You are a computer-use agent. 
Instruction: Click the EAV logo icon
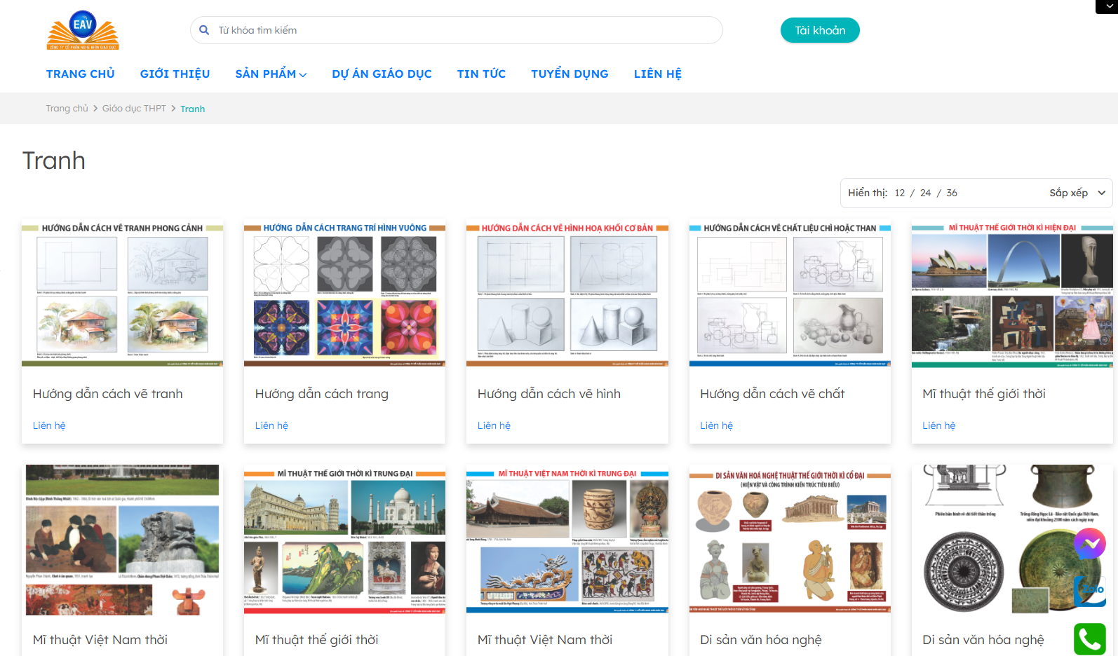coord(83,30)
